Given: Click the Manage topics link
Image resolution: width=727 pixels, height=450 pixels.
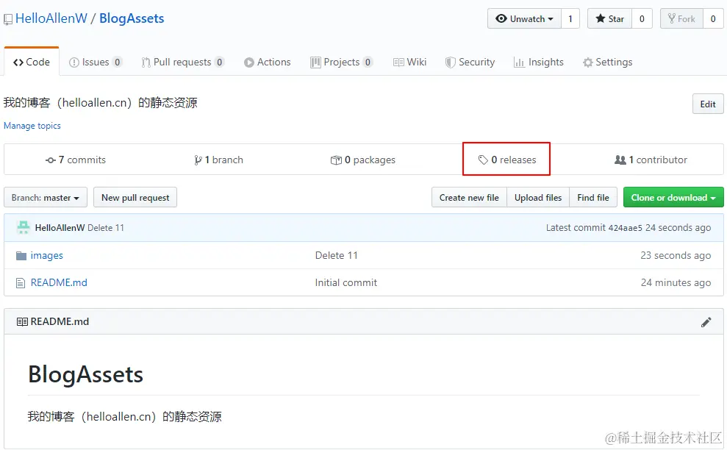Looking at the screenshot, I should click(32, 126).
